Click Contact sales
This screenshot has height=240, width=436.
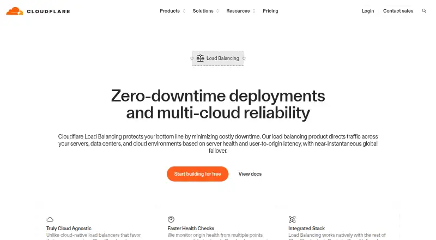pyautogui.click(x=398, y=11)
